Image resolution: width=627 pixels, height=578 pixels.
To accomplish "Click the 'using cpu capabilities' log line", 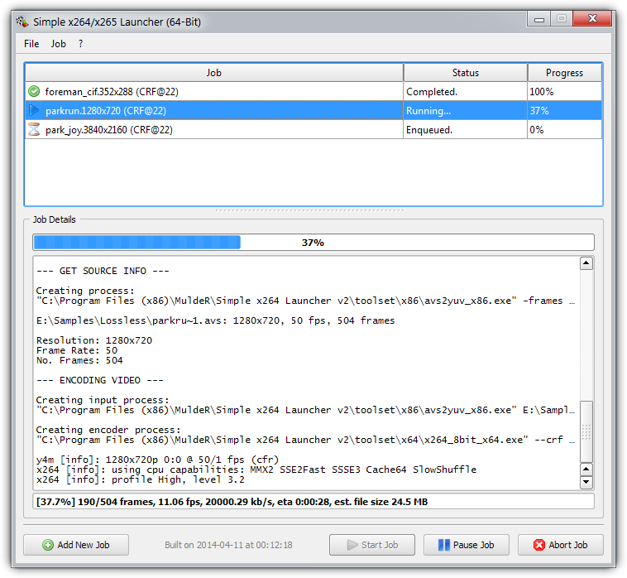I will (x=256, y=470).
